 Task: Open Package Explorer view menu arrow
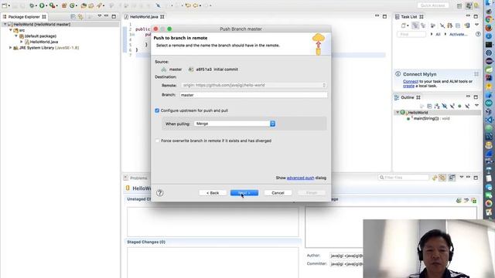[x=100, y=16]
